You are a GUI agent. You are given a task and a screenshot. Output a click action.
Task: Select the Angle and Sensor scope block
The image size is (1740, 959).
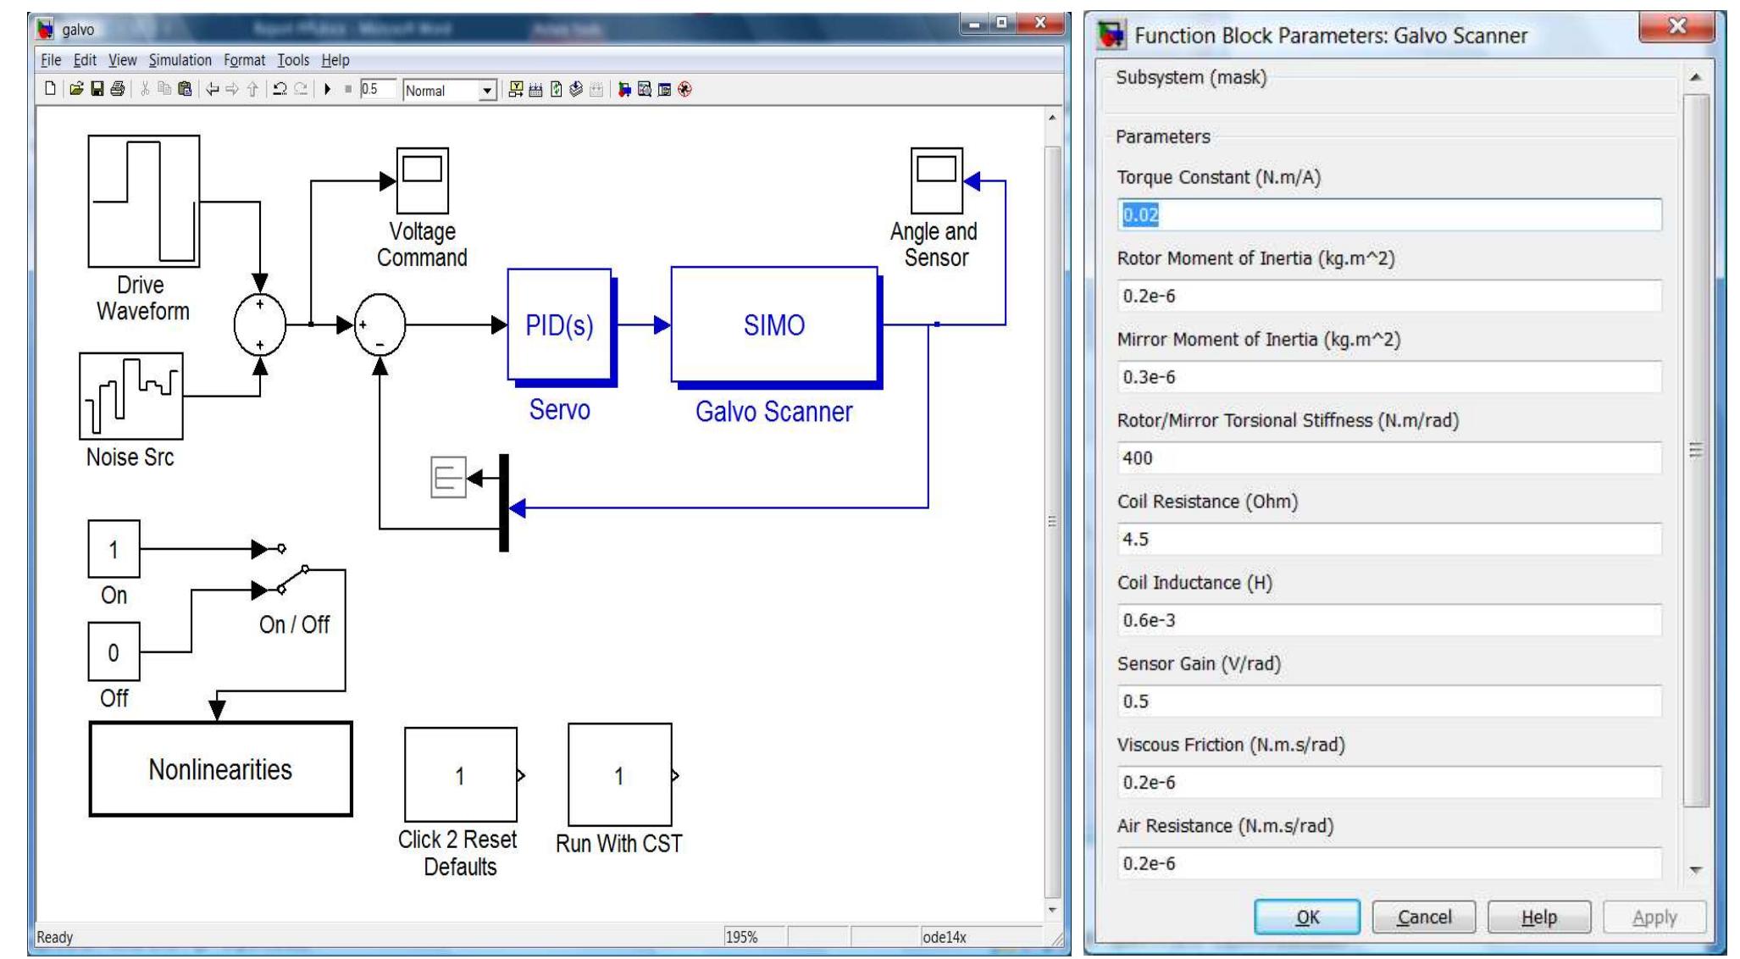(x=936, y=180)
